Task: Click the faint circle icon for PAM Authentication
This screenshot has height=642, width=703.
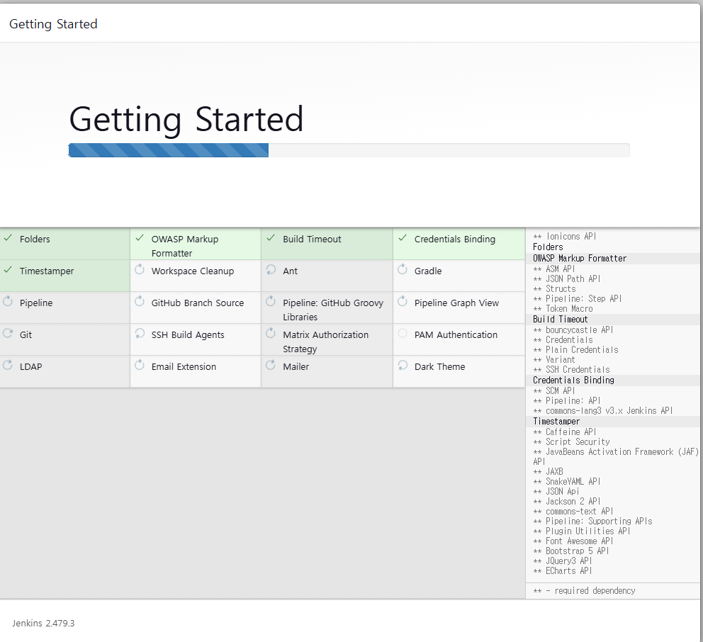Action: 403,333
